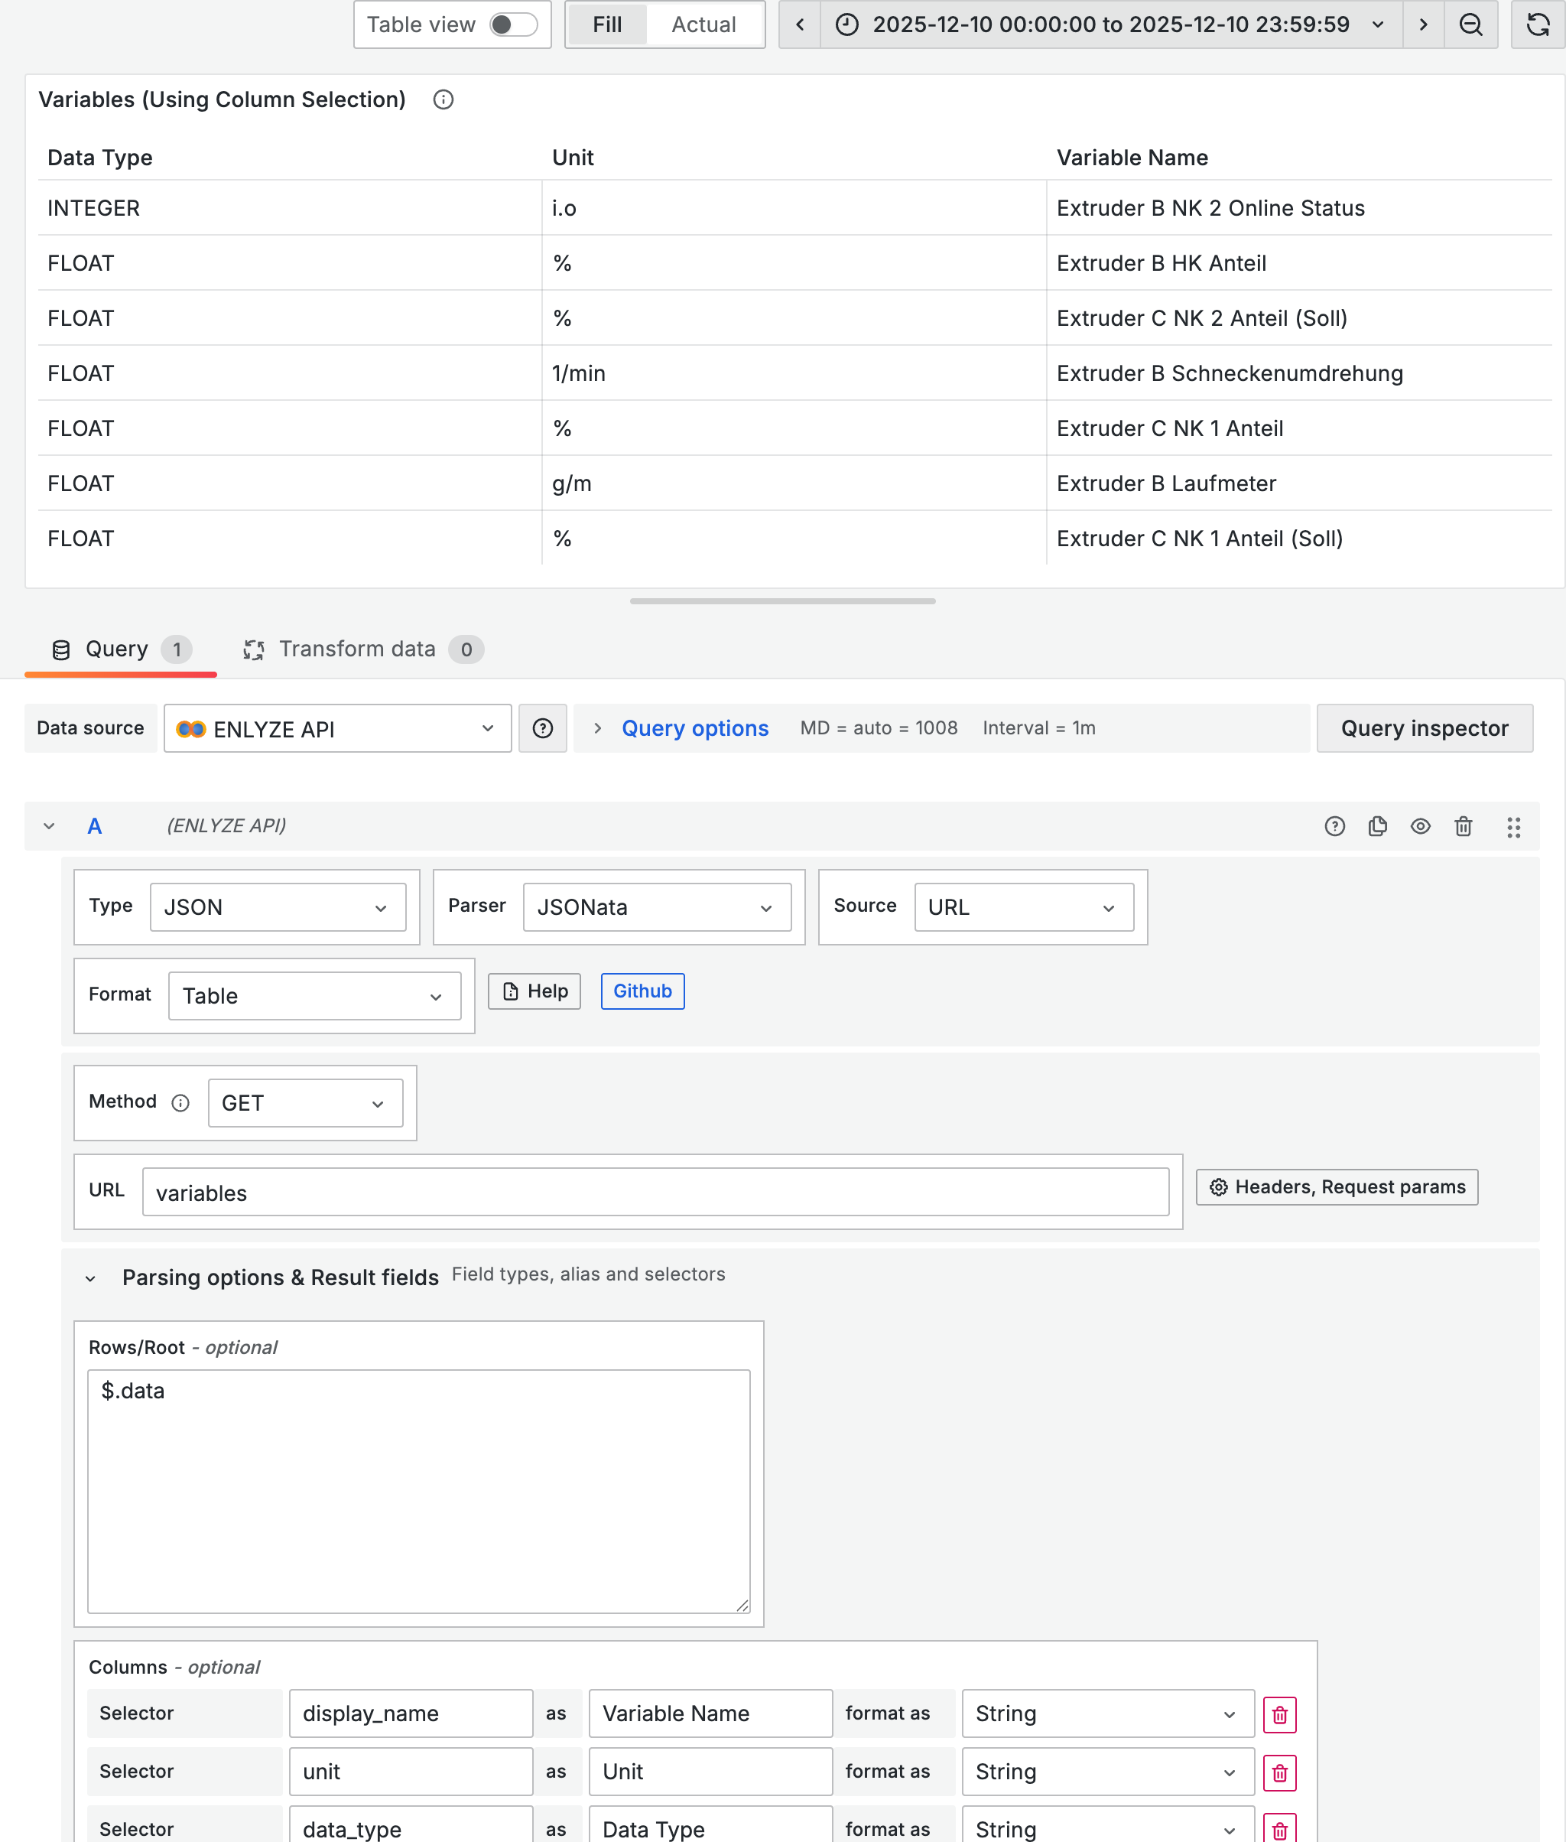
Task: Open the data source help icon
Action: point(542,728)
